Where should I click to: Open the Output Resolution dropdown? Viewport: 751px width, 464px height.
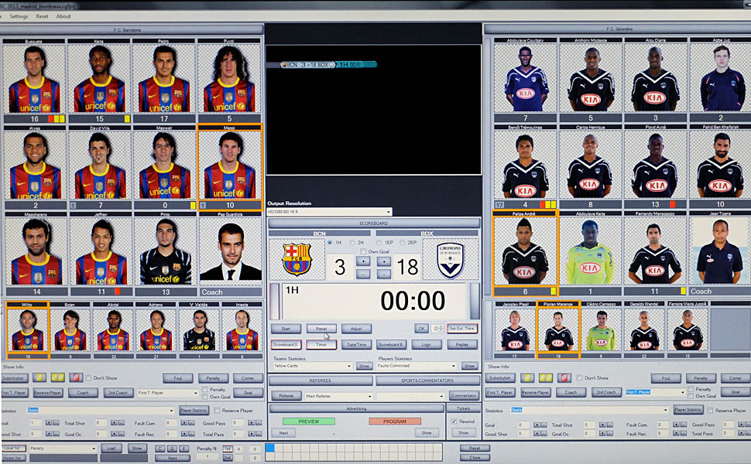click(x=329, y=211)
